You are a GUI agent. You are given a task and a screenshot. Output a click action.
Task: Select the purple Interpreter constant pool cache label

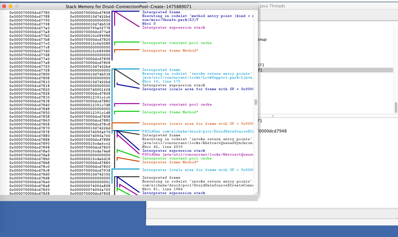coord(177,105)
